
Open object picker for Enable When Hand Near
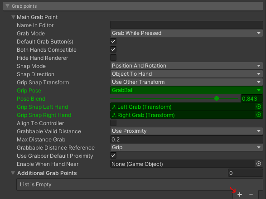tap(259, 164)
